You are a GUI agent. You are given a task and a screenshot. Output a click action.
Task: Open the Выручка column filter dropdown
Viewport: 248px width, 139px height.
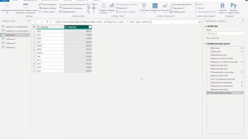click(90, 27)
